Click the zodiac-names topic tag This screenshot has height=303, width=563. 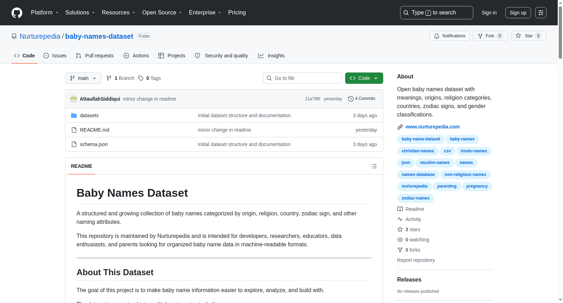click(416, 198)
